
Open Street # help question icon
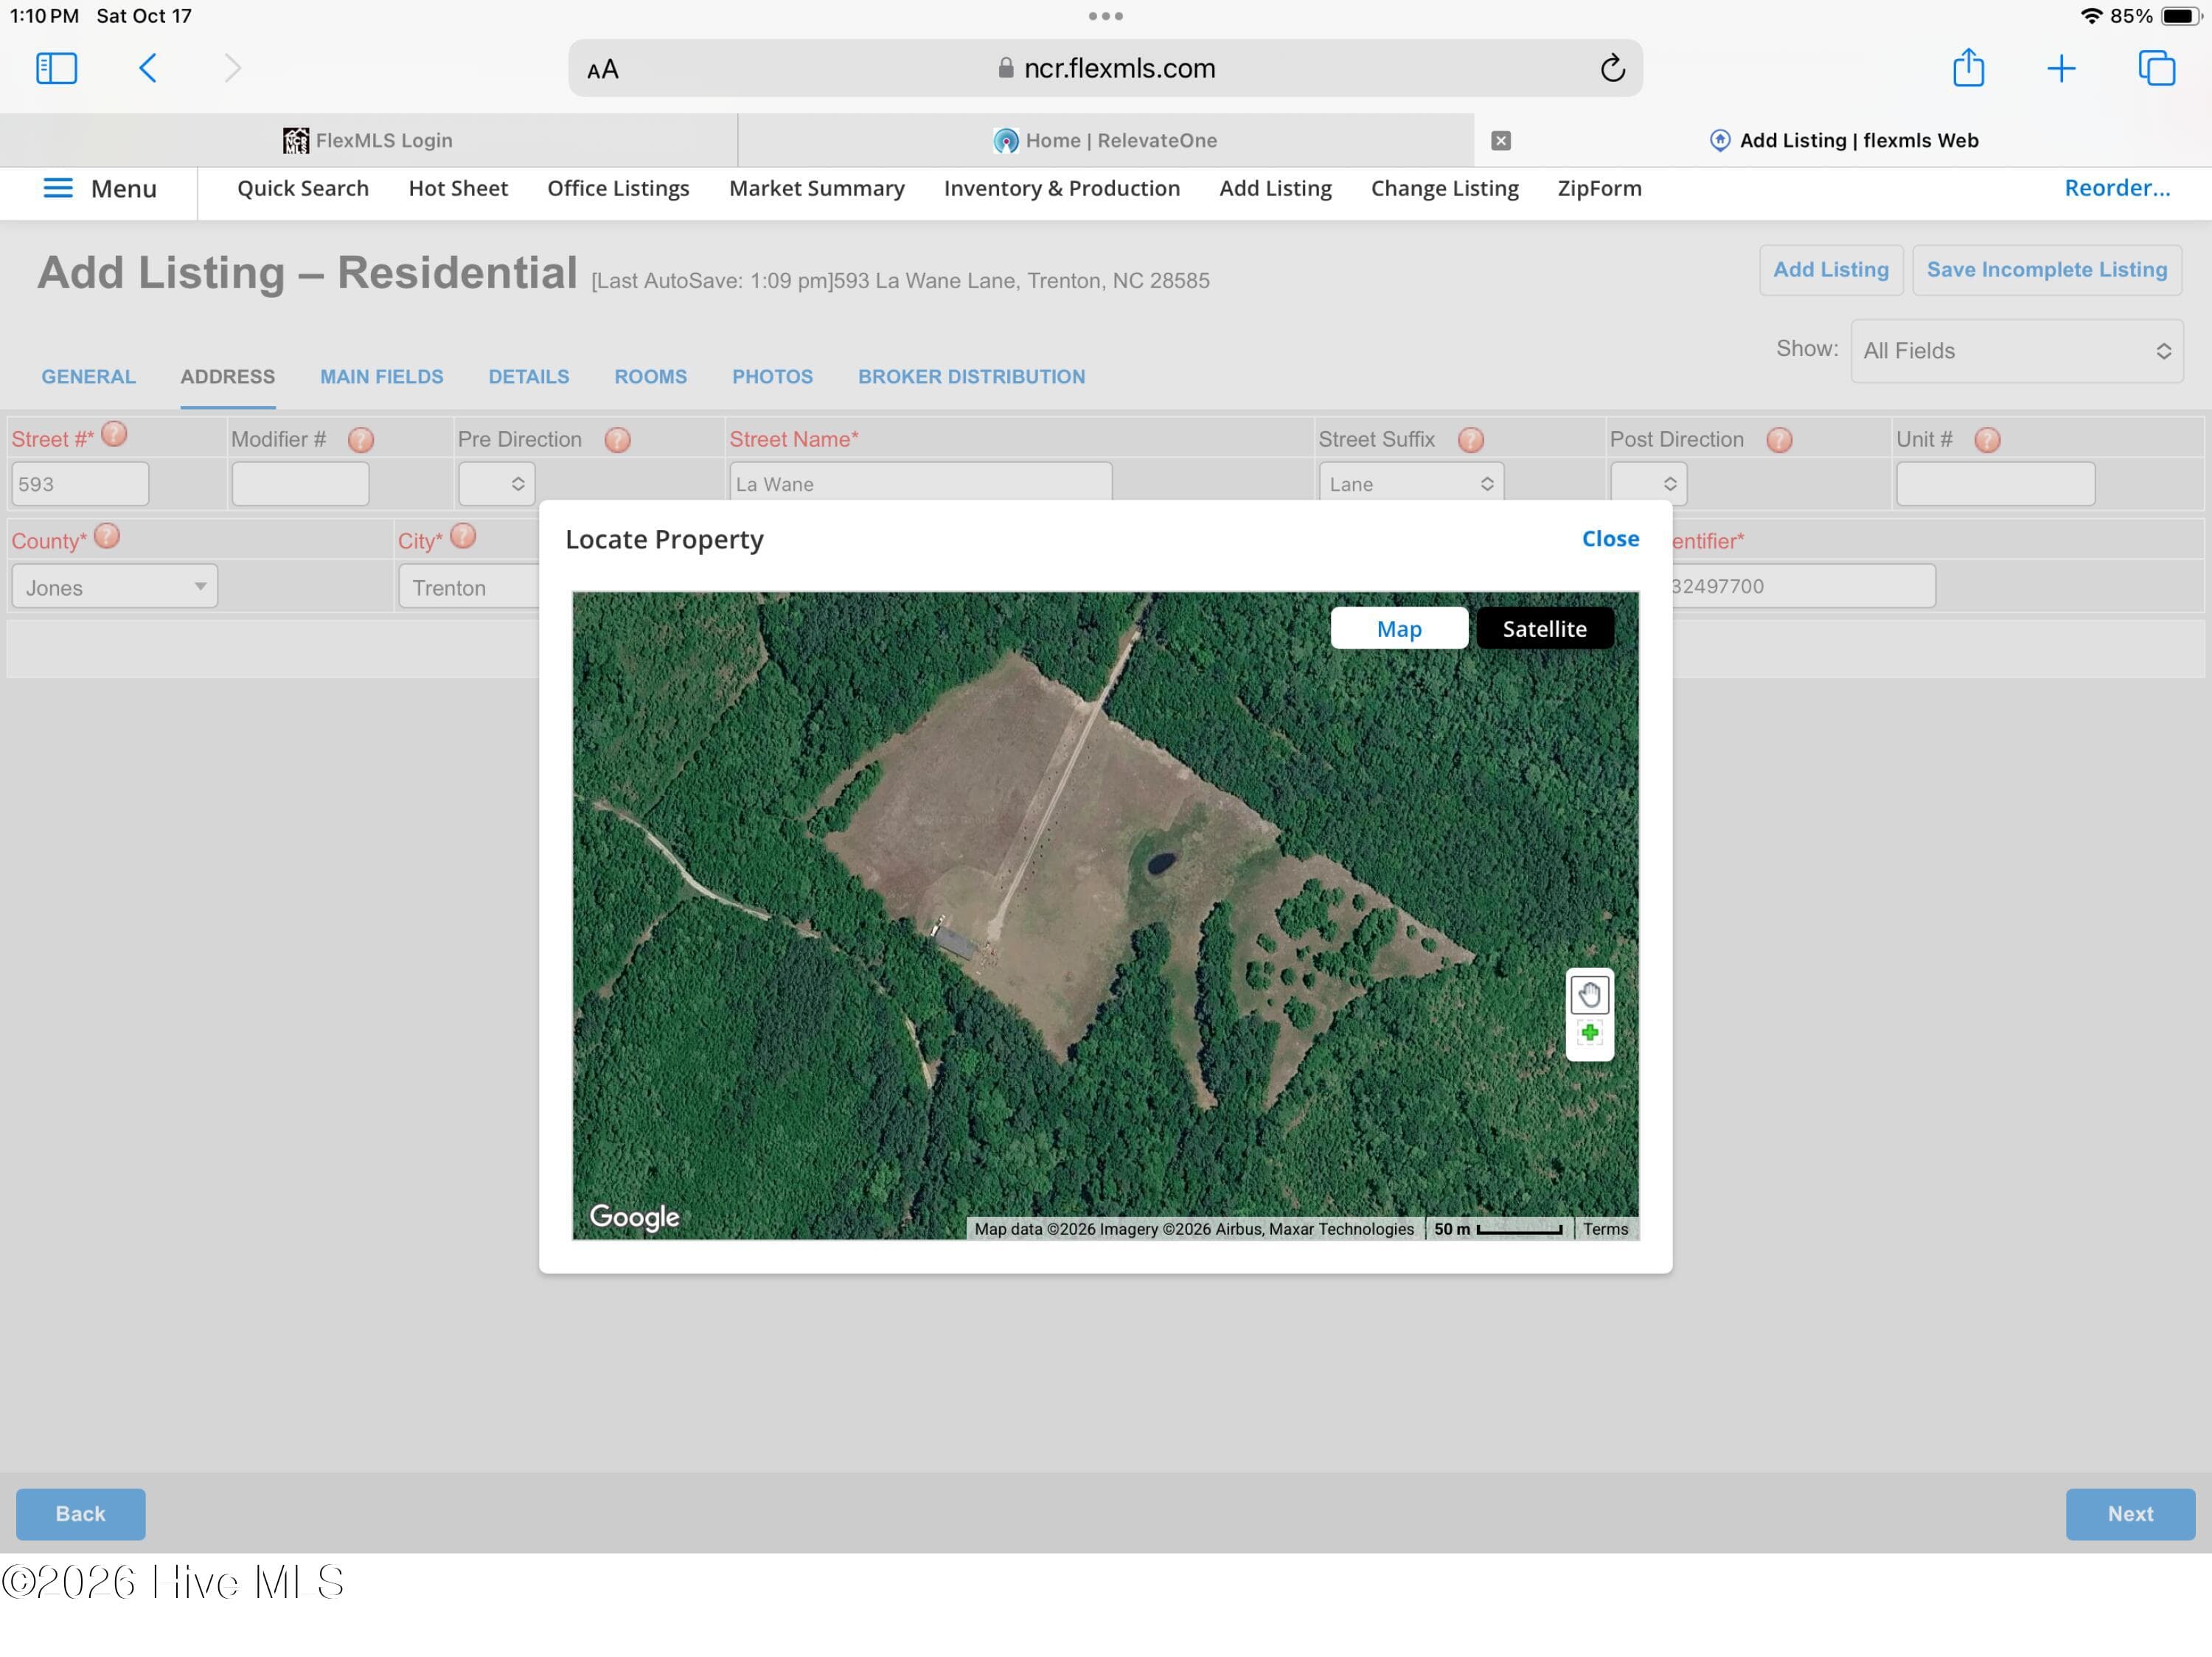tap(114, 433)
